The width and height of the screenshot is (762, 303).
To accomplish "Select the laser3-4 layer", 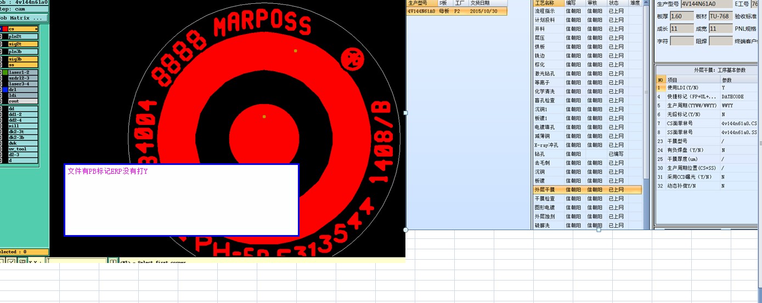I will tap(22, 84).
